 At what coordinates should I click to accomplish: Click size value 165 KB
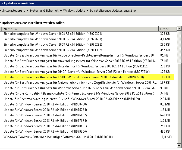pos(165,77)
